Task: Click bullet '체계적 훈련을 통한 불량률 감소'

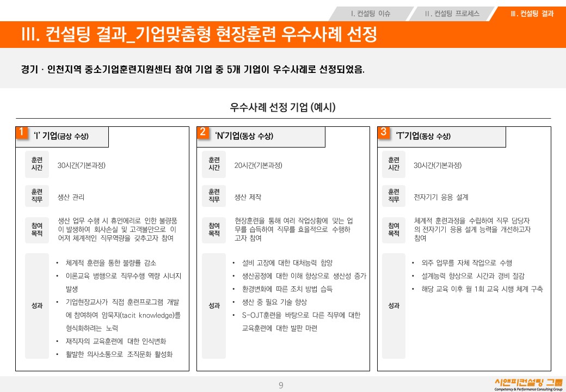Action: pos(111,263)
